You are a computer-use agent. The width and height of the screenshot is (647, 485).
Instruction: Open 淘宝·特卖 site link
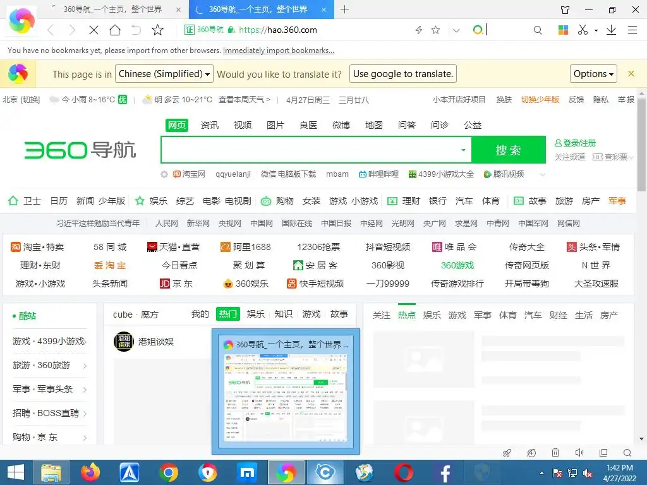pos(37,247)
